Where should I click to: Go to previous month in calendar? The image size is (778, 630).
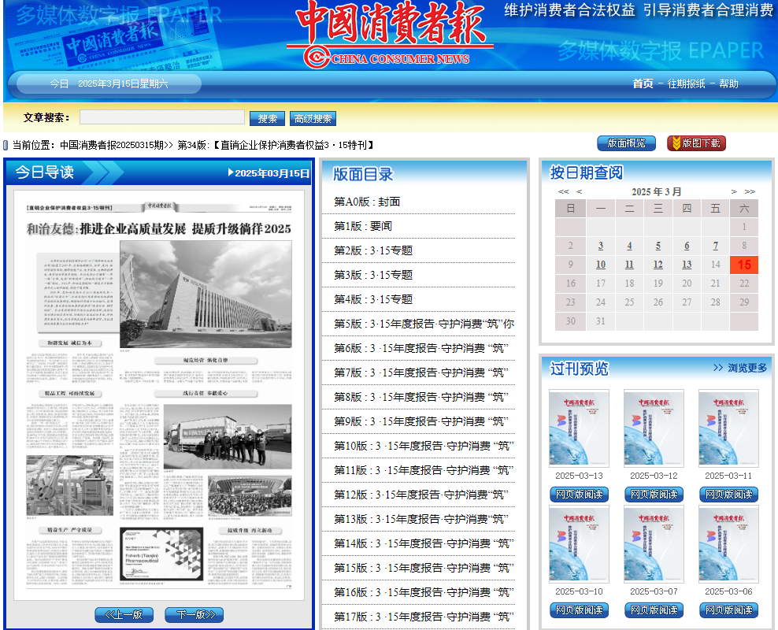[579, 191]
